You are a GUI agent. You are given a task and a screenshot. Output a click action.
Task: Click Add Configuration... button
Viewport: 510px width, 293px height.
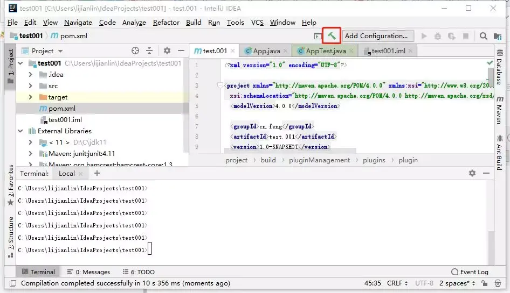377,35
